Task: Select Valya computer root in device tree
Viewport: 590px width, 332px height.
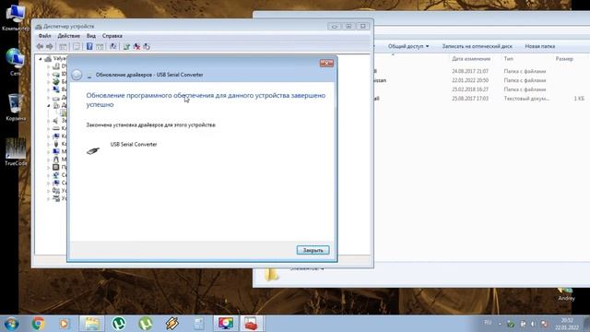Action: tap(59, 58)
